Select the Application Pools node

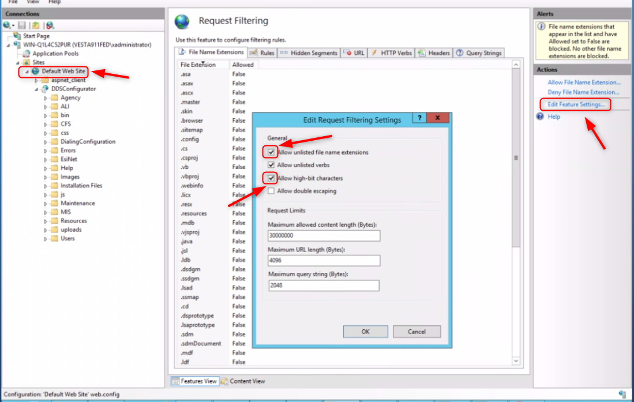coord(55,54)
